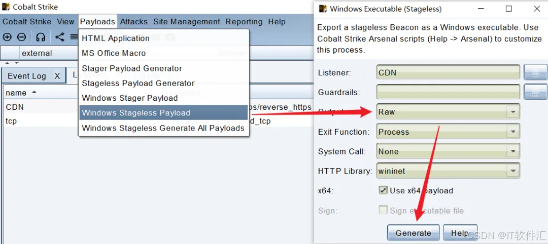Click the list-lines session table icon
The image size is (548, 244).
[74, 37]
